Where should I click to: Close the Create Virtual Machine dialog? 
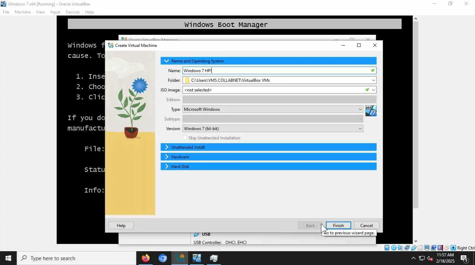pyautogui.click(x=375, y=45)
